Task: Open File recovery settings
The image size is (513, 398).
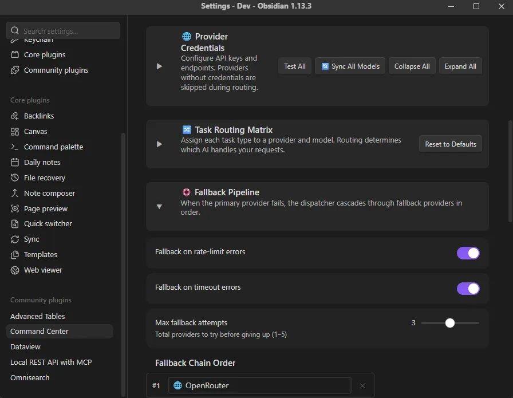Action: [45, 178]
